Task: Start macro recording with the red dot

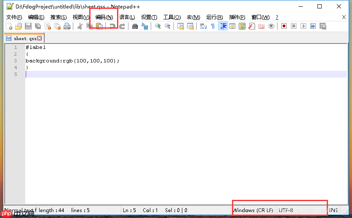Action: coord(284,26)
